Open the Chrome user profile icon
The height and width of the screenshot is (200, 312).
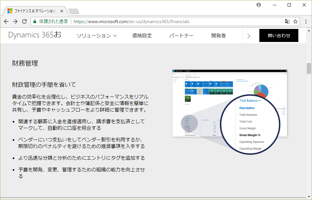259,5
